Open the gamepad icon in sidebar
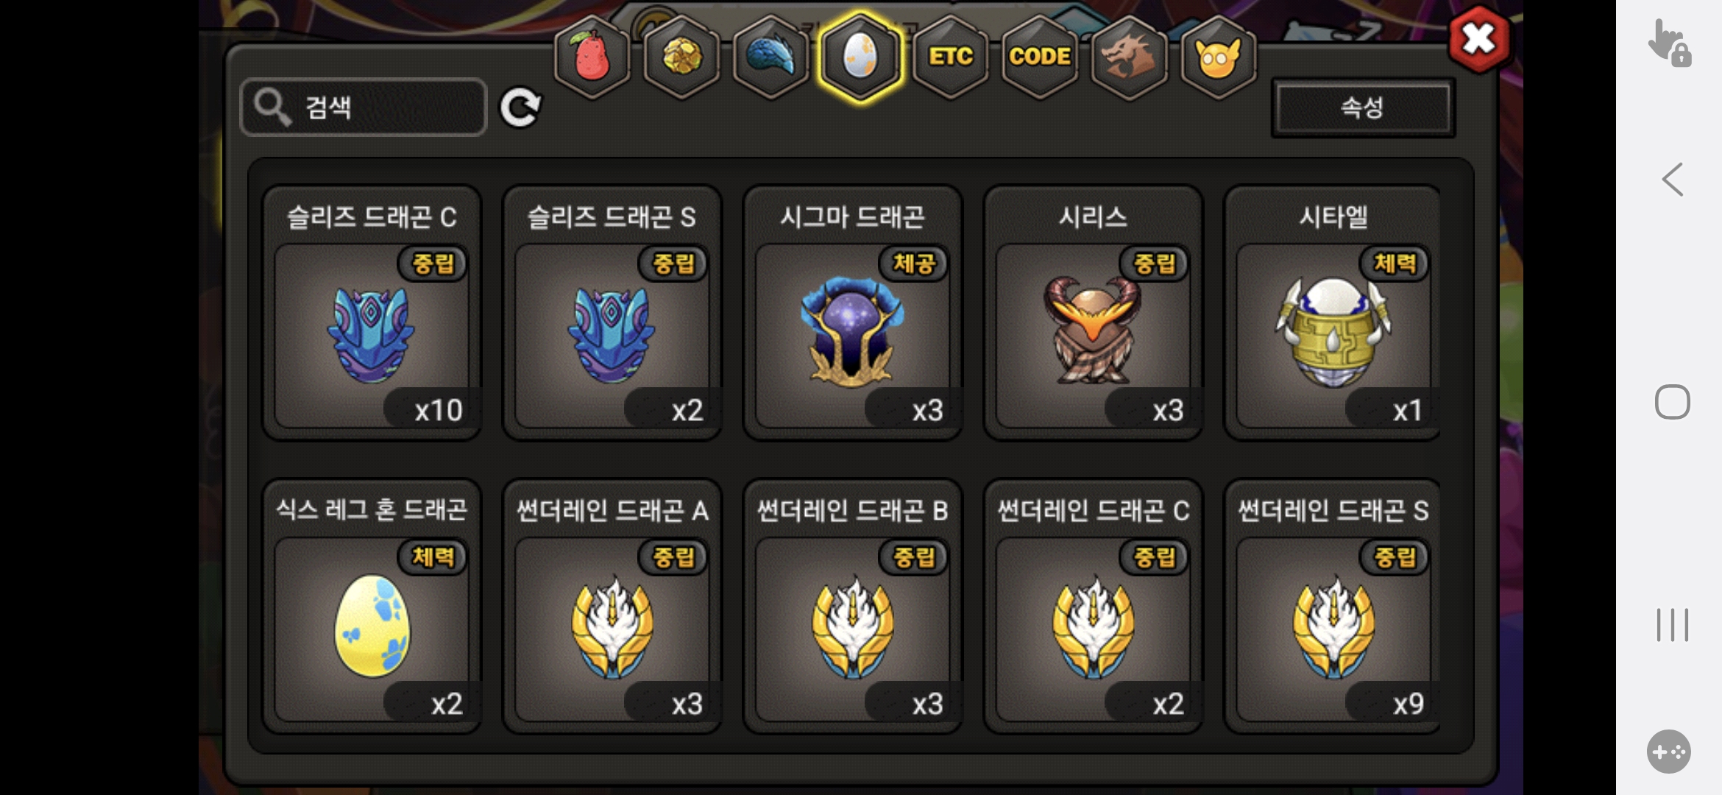This screenshot has height=795, width=1722. 1668,752
